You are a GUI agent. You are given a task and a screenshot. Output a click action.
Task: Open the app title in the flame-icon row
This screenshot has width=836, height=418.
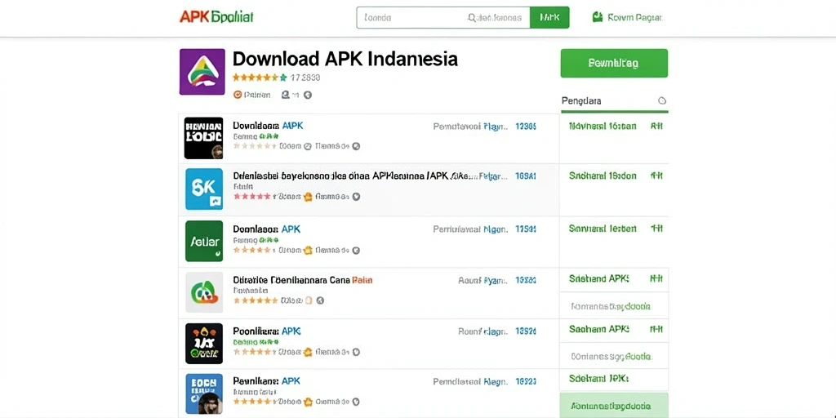[267, 331]
